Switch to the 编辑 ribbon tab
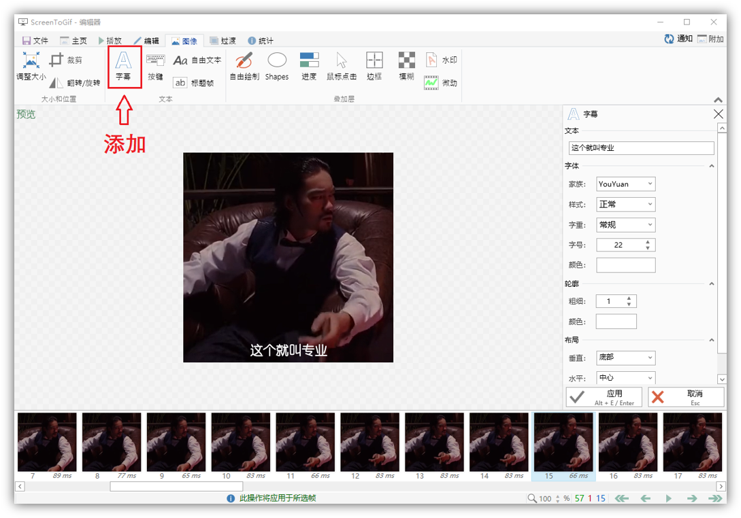The width and height of the screenshot is (741, 518). (x=146, y=41)
